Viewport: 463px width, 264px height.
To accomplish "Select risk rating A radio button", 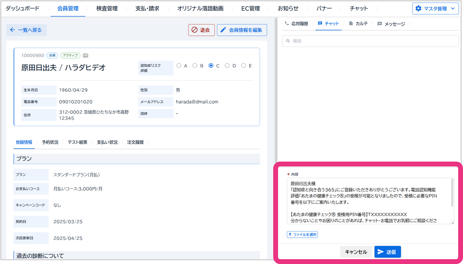I will point(179,66).
